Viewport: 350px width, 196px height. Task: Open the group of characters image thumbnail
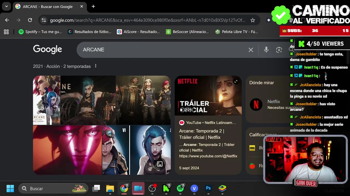143,100
